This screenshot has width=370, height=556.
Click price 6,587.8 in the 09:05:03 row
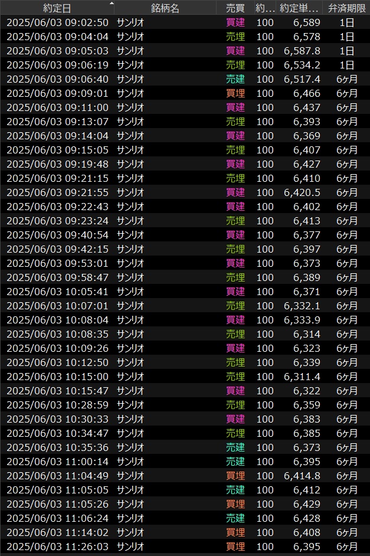pos(302,51)
